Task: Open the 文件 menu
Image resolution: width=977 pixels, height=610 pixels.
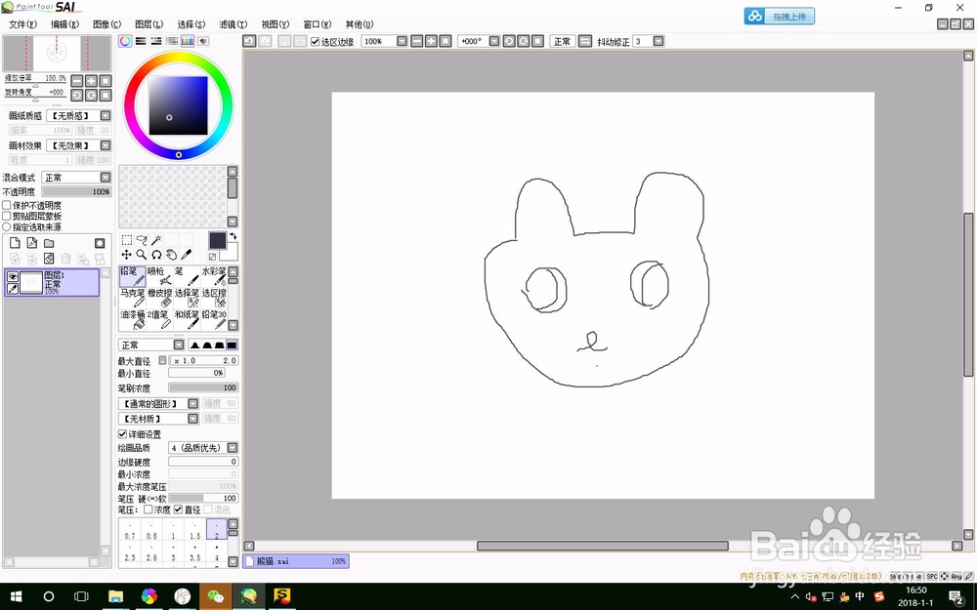Action: (23, 24)
